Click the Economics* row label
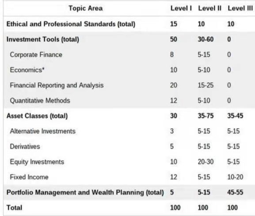Viewport: 255px width, 216px height. (x=27, y=70)
